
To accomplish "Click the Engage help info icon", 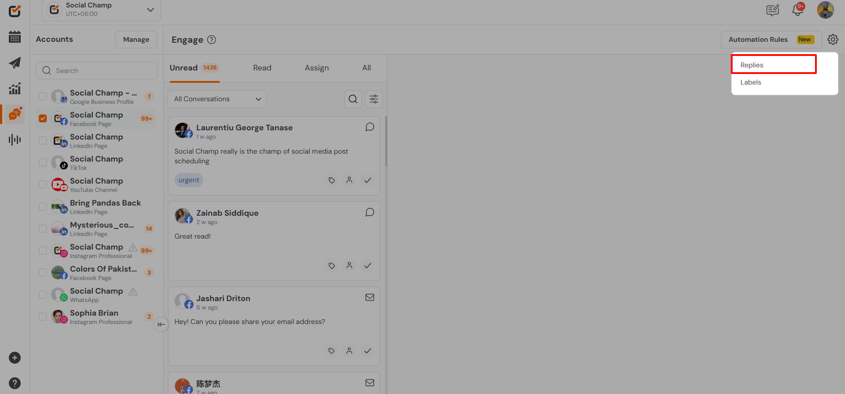I will (x=212, y=40).
